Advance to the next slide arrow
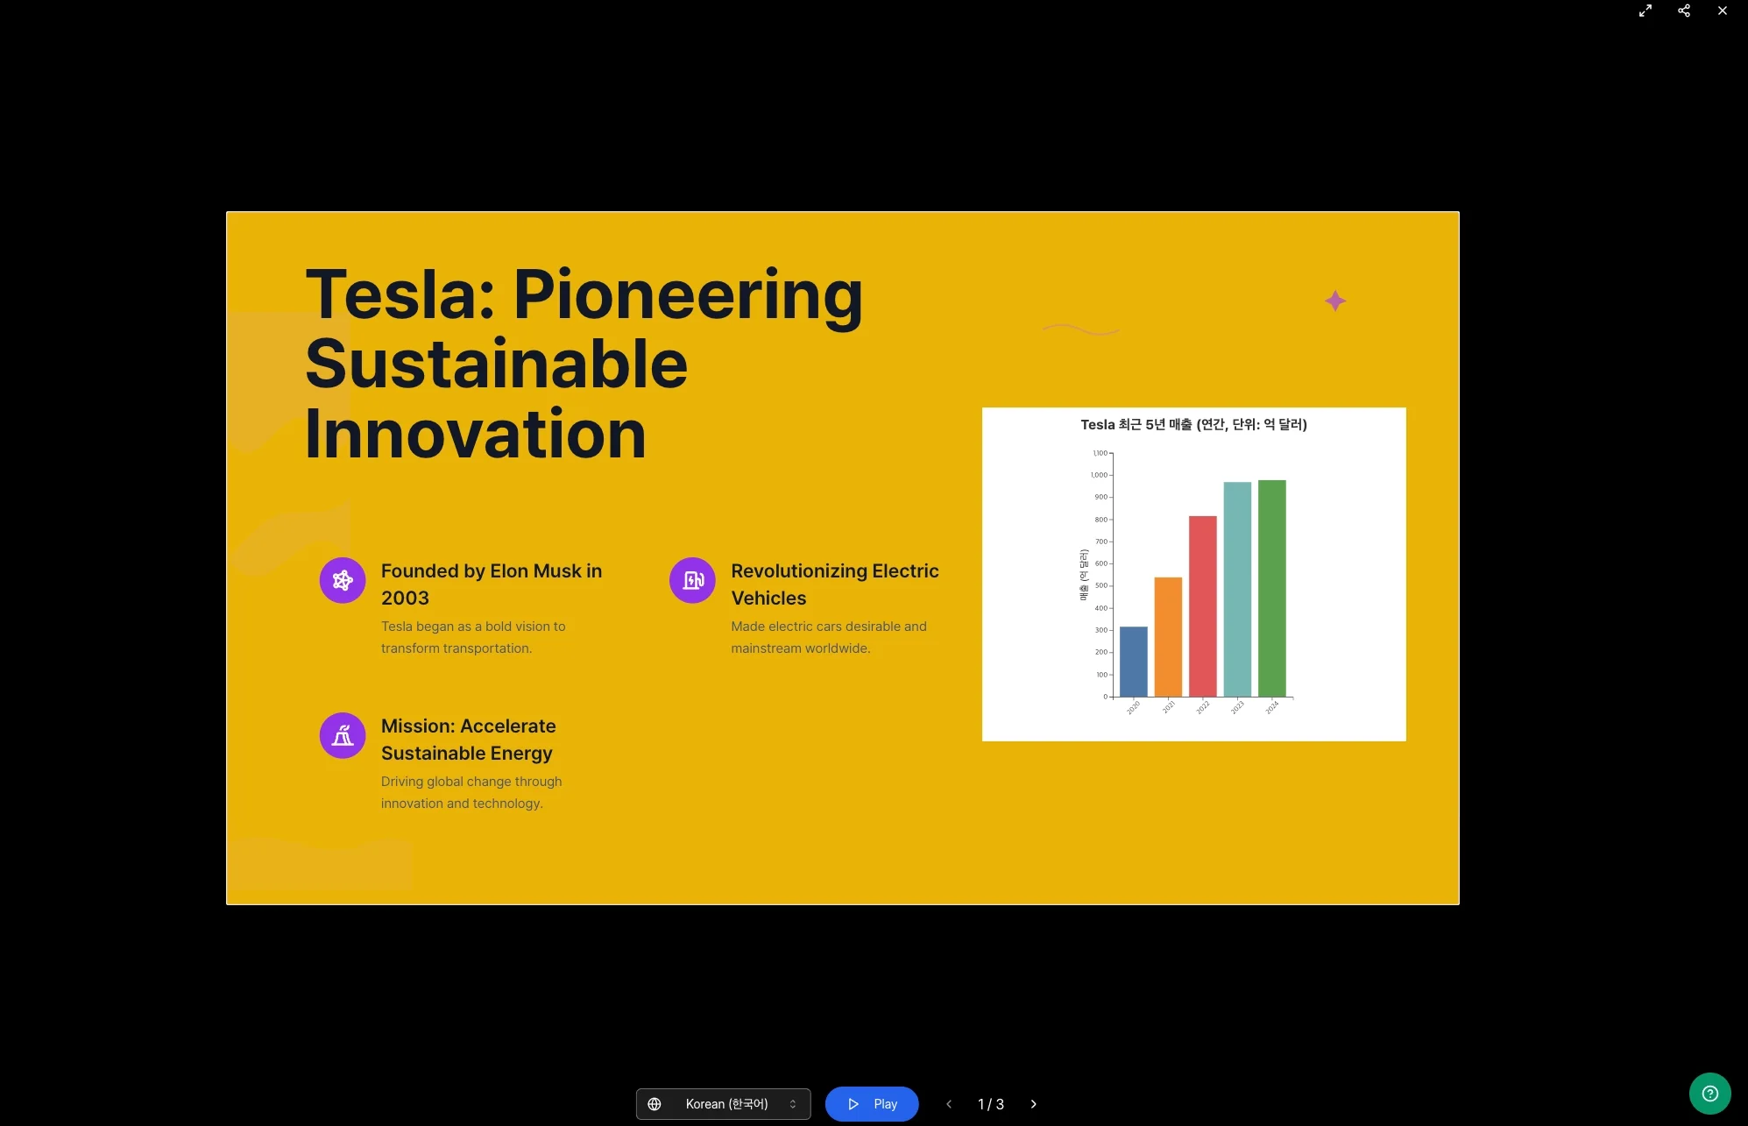This screenshot has height=1126, width=1748. (1033, 1104)
